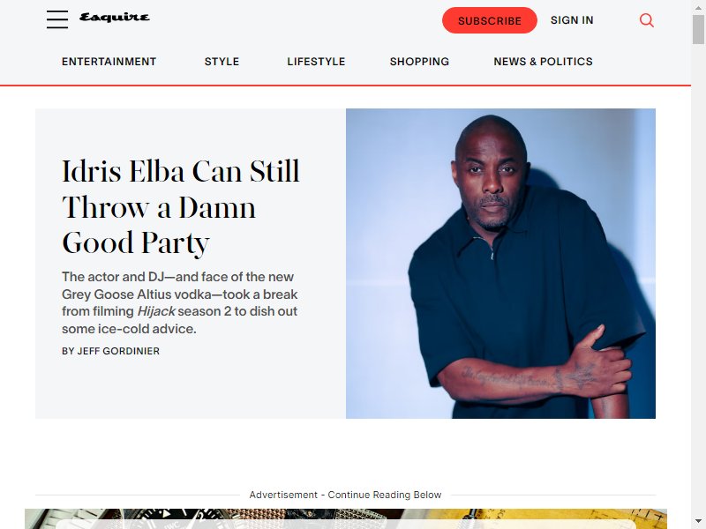Open the hamburger navigation menu
Image resolution: width=706 pixels, height=529 pixels.
point(57,19)
